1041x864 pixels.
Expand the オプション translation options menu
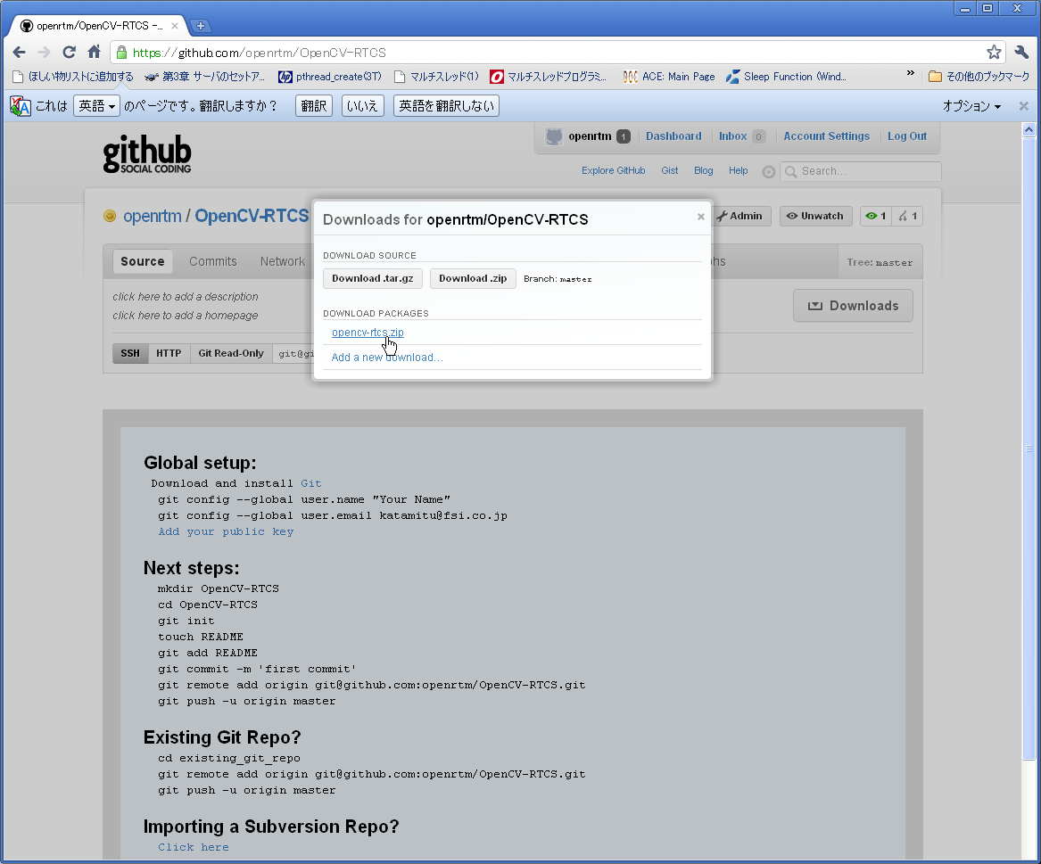click(x=971, y=106)
